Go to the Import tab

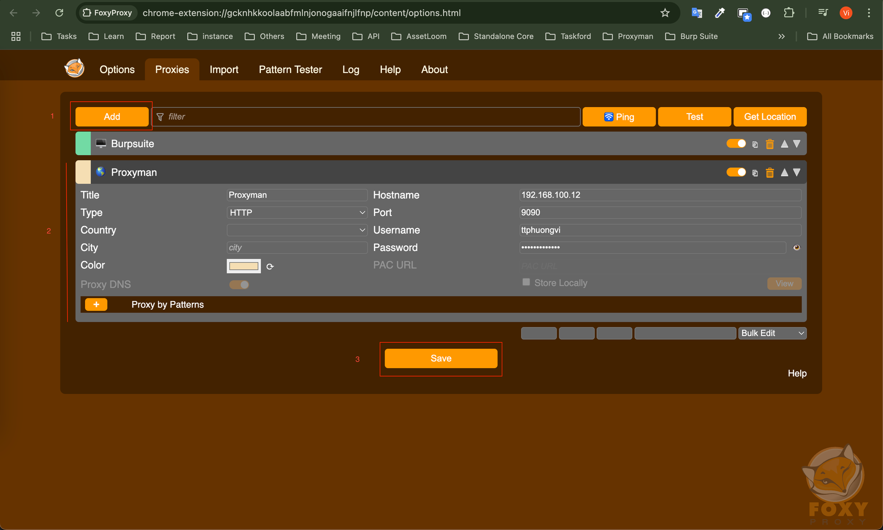click(224, 69)
